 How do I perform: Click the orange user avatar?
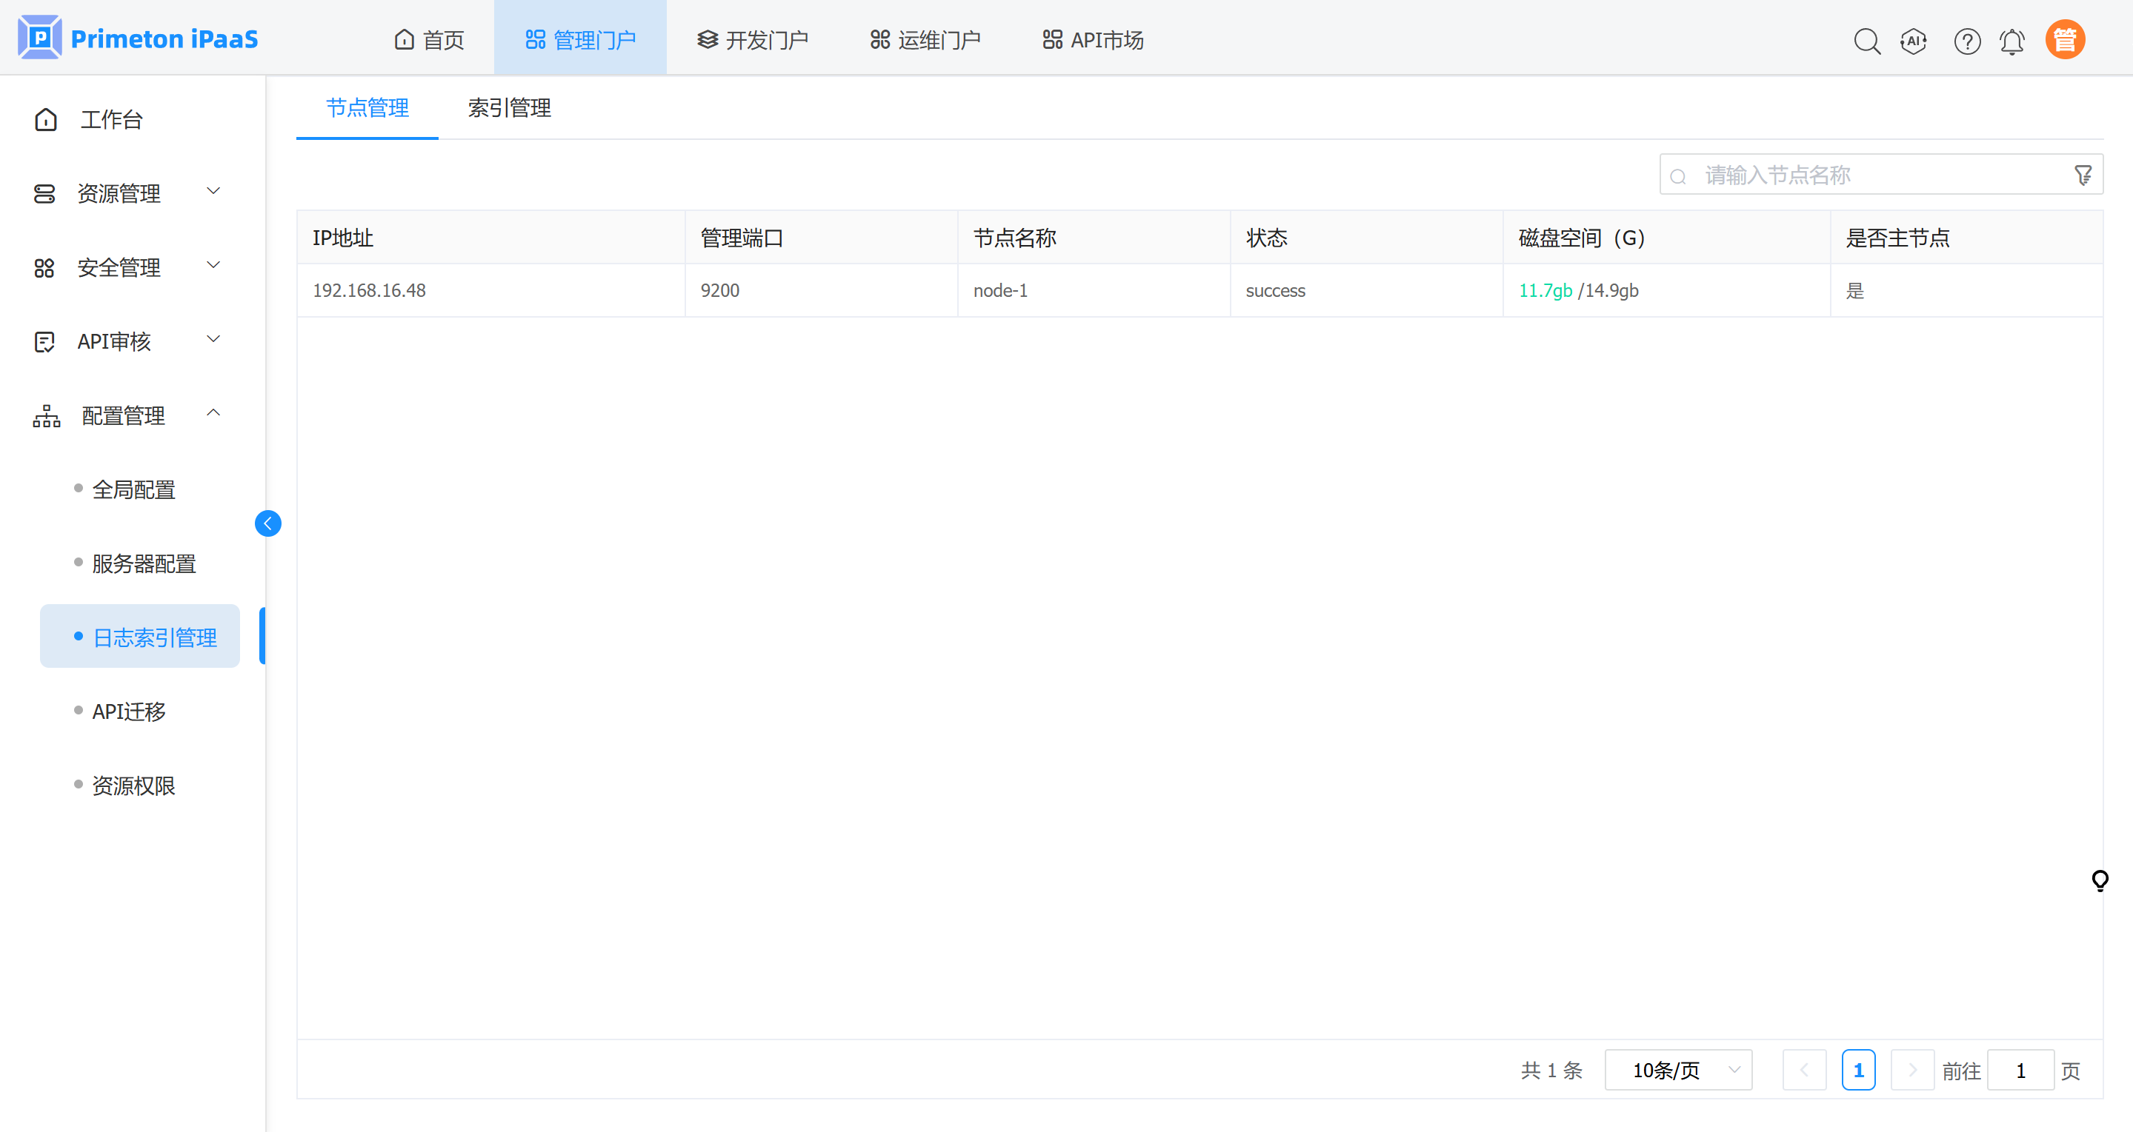click(2064, 40)
